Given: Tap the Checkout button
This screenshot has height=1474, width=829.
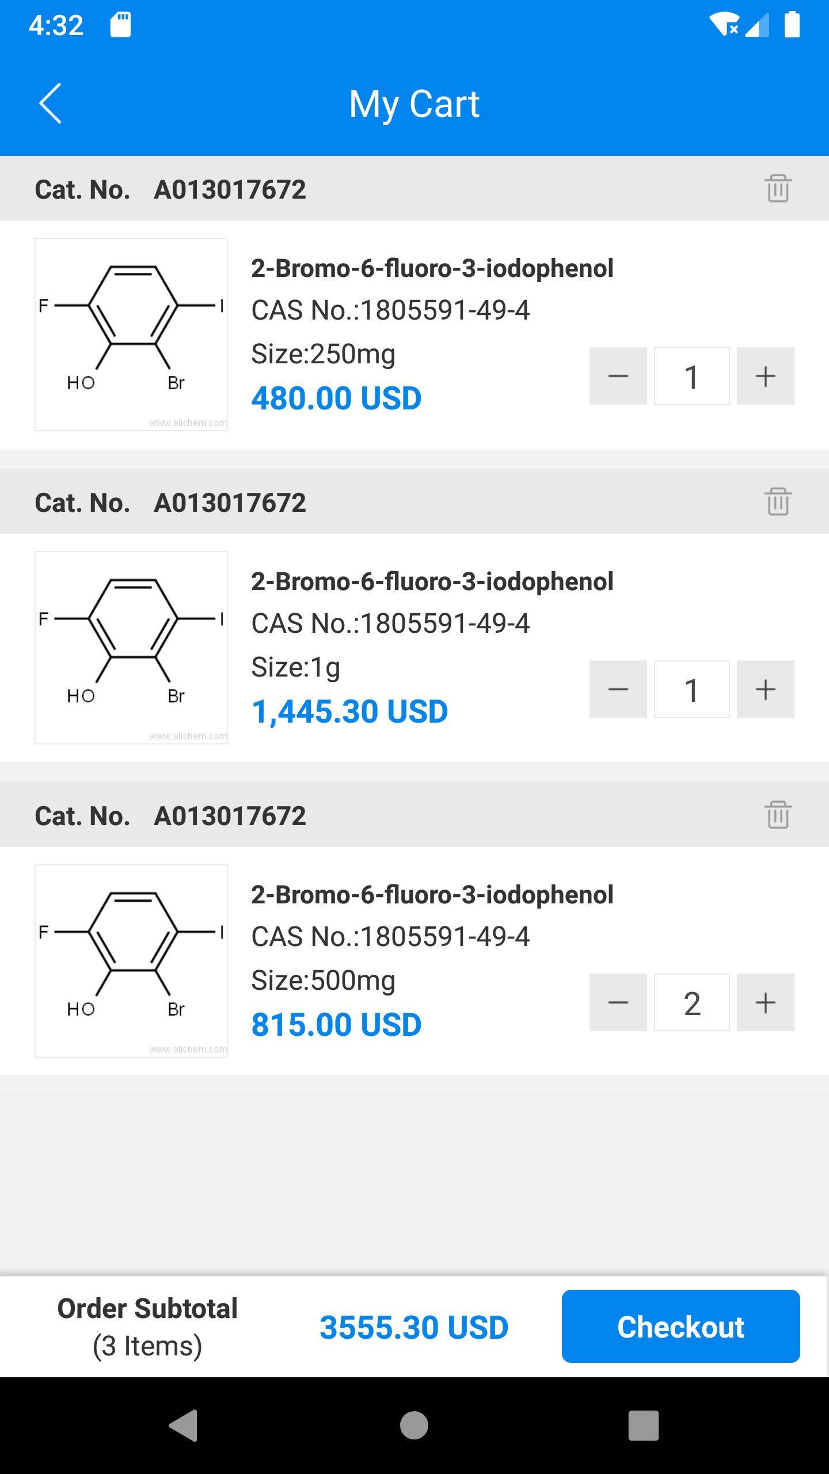Looking at the screenshot, I should 681,1327.
